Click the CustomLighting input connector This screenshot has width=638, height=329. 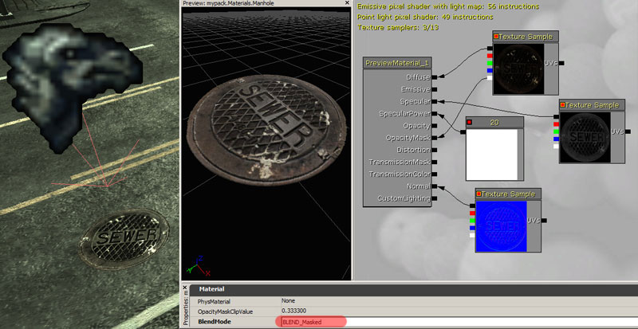(435, 198)
